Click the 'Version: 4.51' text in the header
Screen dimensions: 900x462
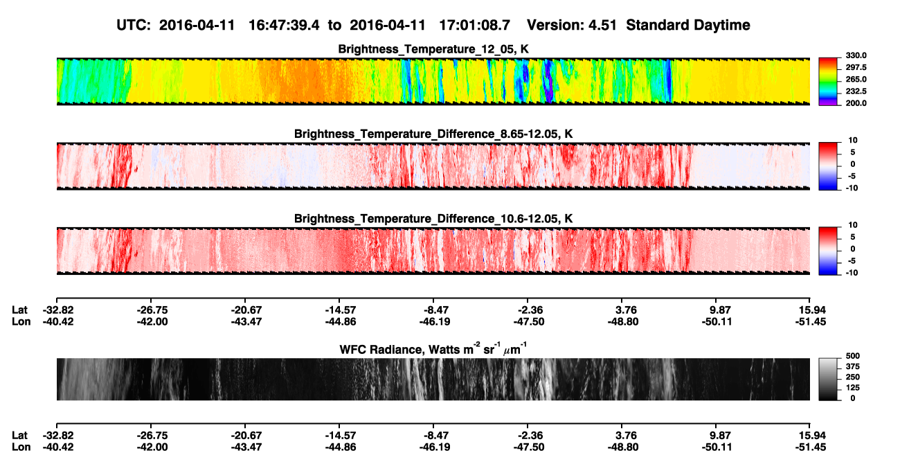(572, 25)
